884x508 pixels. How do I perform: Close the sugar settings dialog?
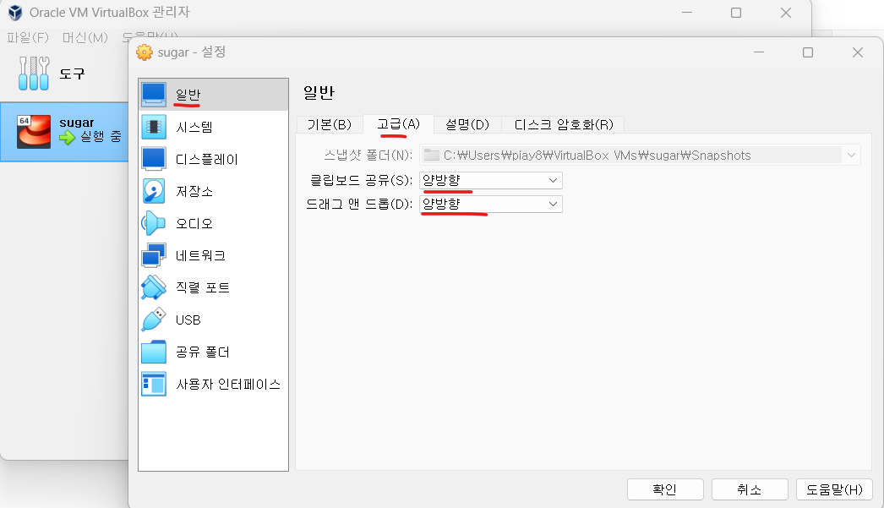click(x=858, y=52)
